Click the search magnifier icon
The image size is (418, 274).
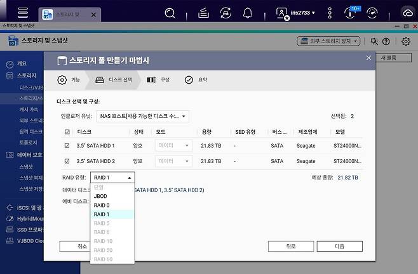coord(170,13)
